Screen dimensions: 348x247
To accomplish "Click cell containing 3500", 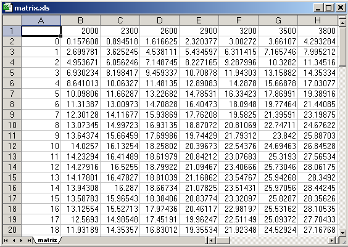I will [278, 31].
